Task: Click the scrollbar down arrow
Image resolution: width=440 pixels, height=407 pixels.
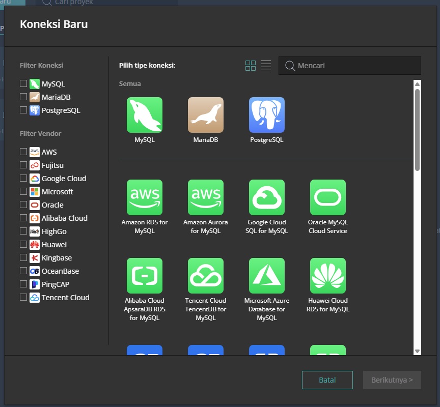Action: [x=418, y=351]
